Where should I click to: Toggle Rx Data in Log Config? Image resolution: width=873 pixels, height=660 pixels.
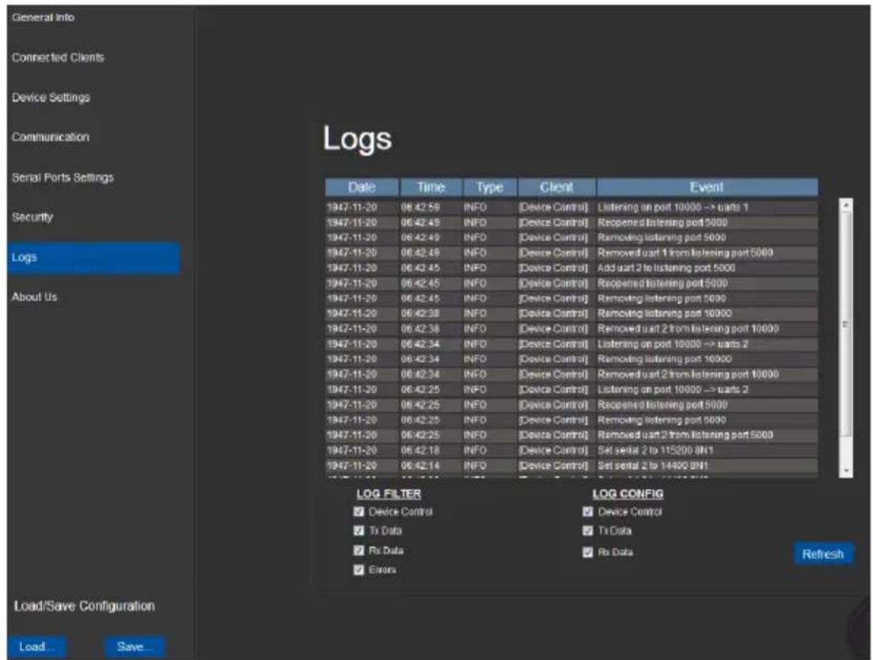tap(588, 552)
